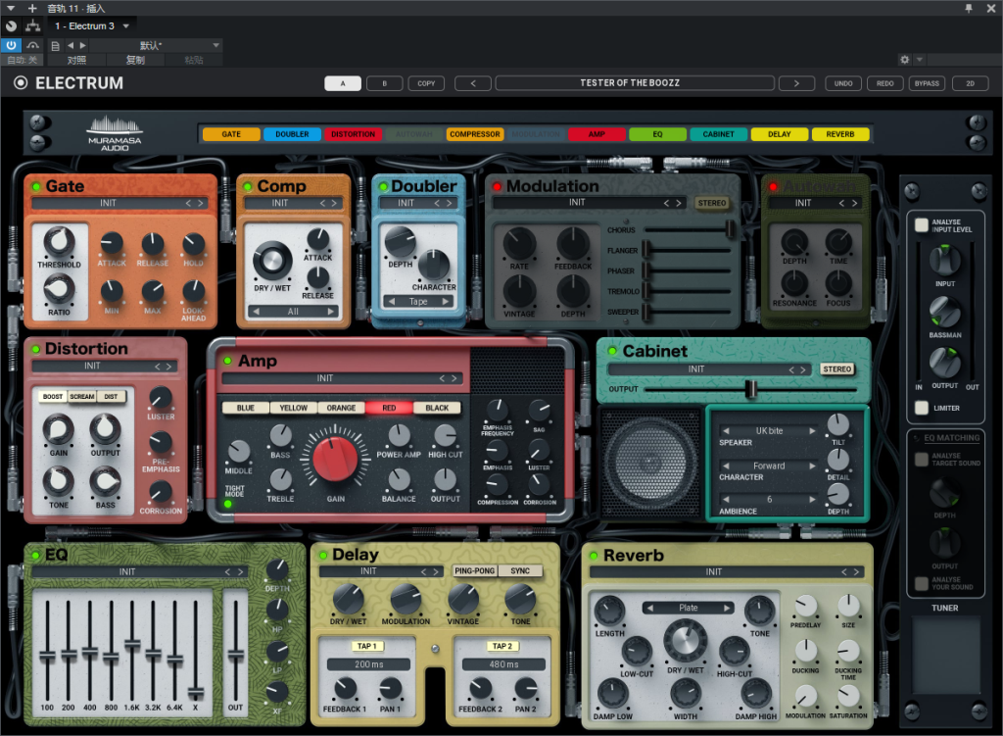The image size is (1003, 736).
Task: Click left arrow beside Comp All selector
Action: 257,312
